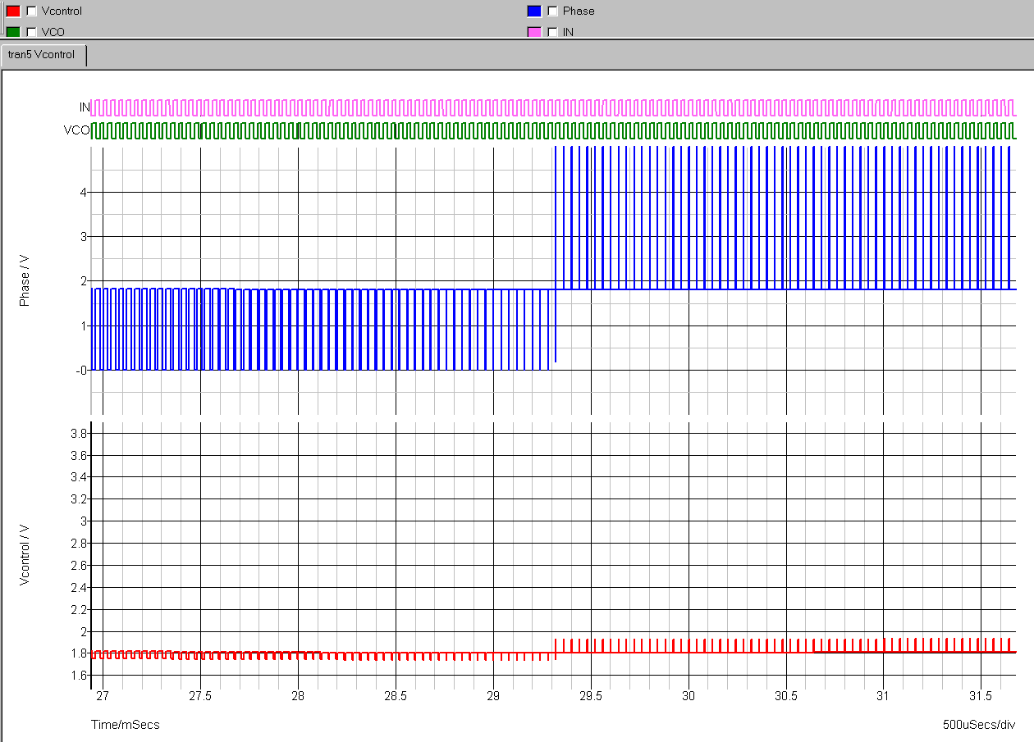1034x742 pixels.
Task: Click the 1.6 value on Vcontrol axis
Action: 79,676
